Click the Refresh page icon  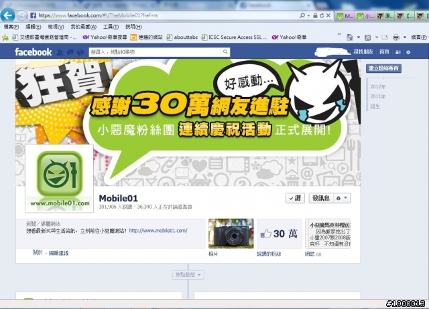[322, 15]
